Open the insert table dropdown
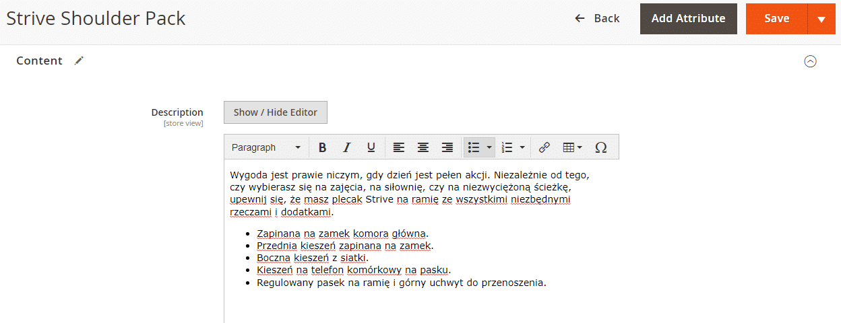 (x=572, y=147)
